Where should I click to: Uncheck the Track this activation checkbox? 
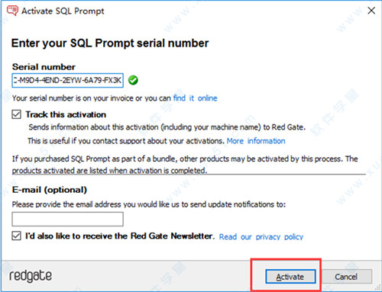tap(17, 114)
